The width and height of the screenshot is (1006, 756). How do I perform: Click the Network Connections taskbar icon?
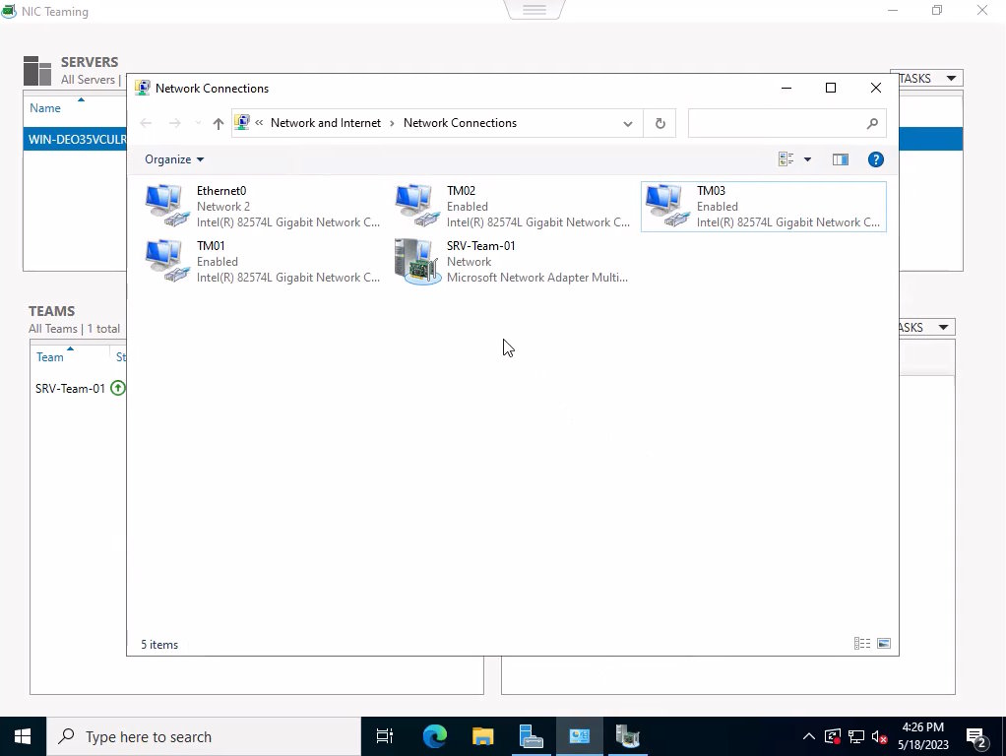coord(579,736)
